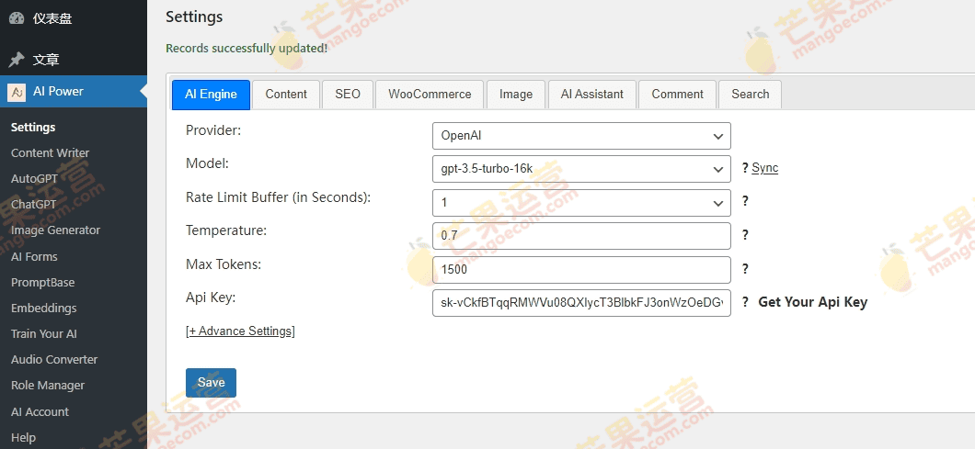Open the AI Power menu item
Viewport: 975px width, 449px height.
(74, 91)
